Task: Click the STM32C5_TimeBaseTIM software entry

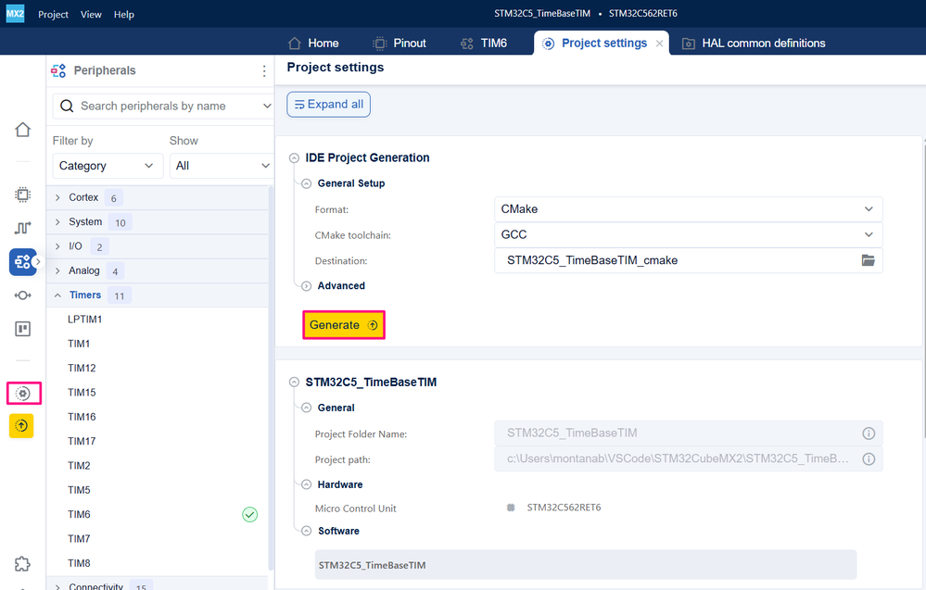Action: tap(585, 565)
